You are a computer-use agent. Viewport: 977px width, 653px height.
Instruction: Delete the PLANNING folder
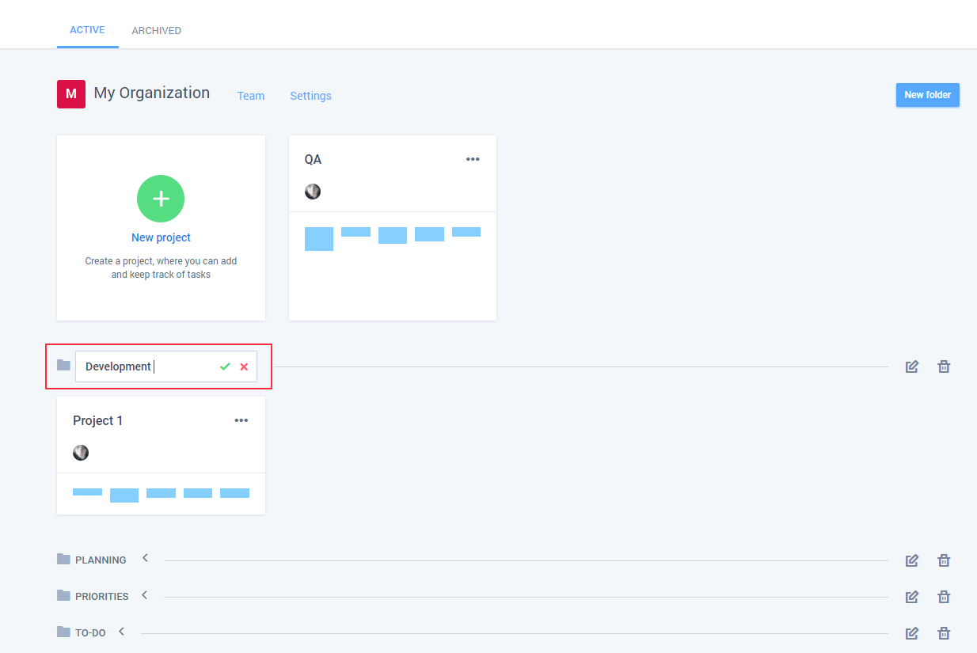tap(944, 560)
